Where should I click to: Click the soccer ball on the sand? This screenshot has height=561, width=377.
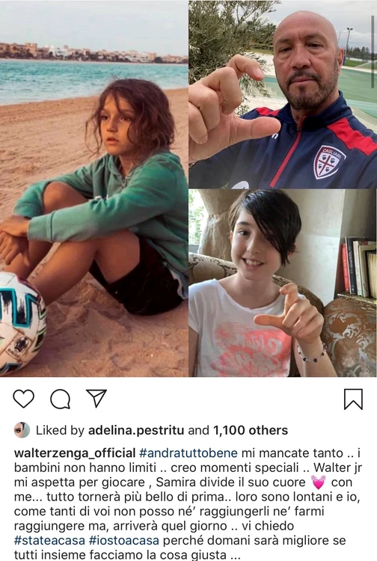click(x=22, y=322)
